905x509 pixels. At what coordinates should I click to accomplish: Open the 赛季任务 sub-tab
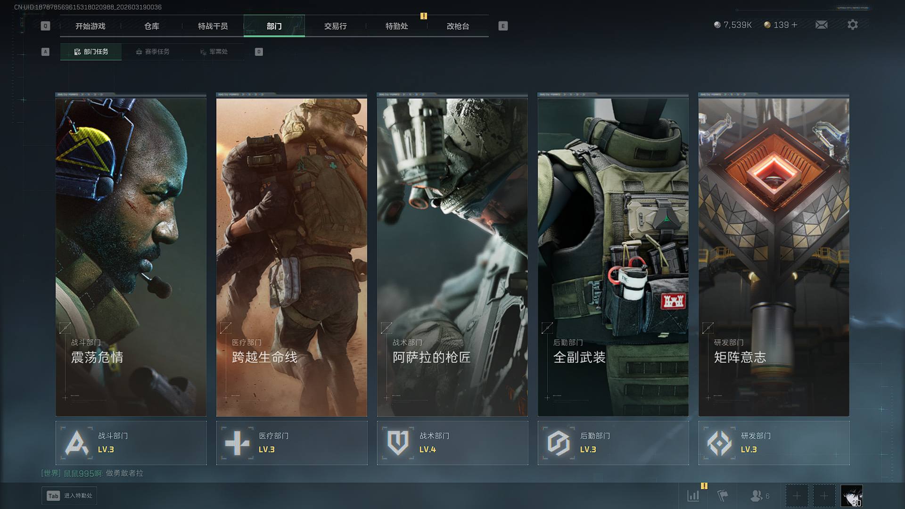point(152,52)
